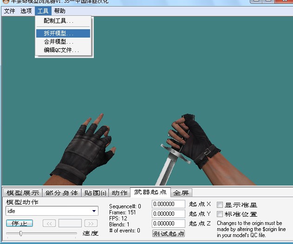Switch to the 动作 tab

pos(119,193)
